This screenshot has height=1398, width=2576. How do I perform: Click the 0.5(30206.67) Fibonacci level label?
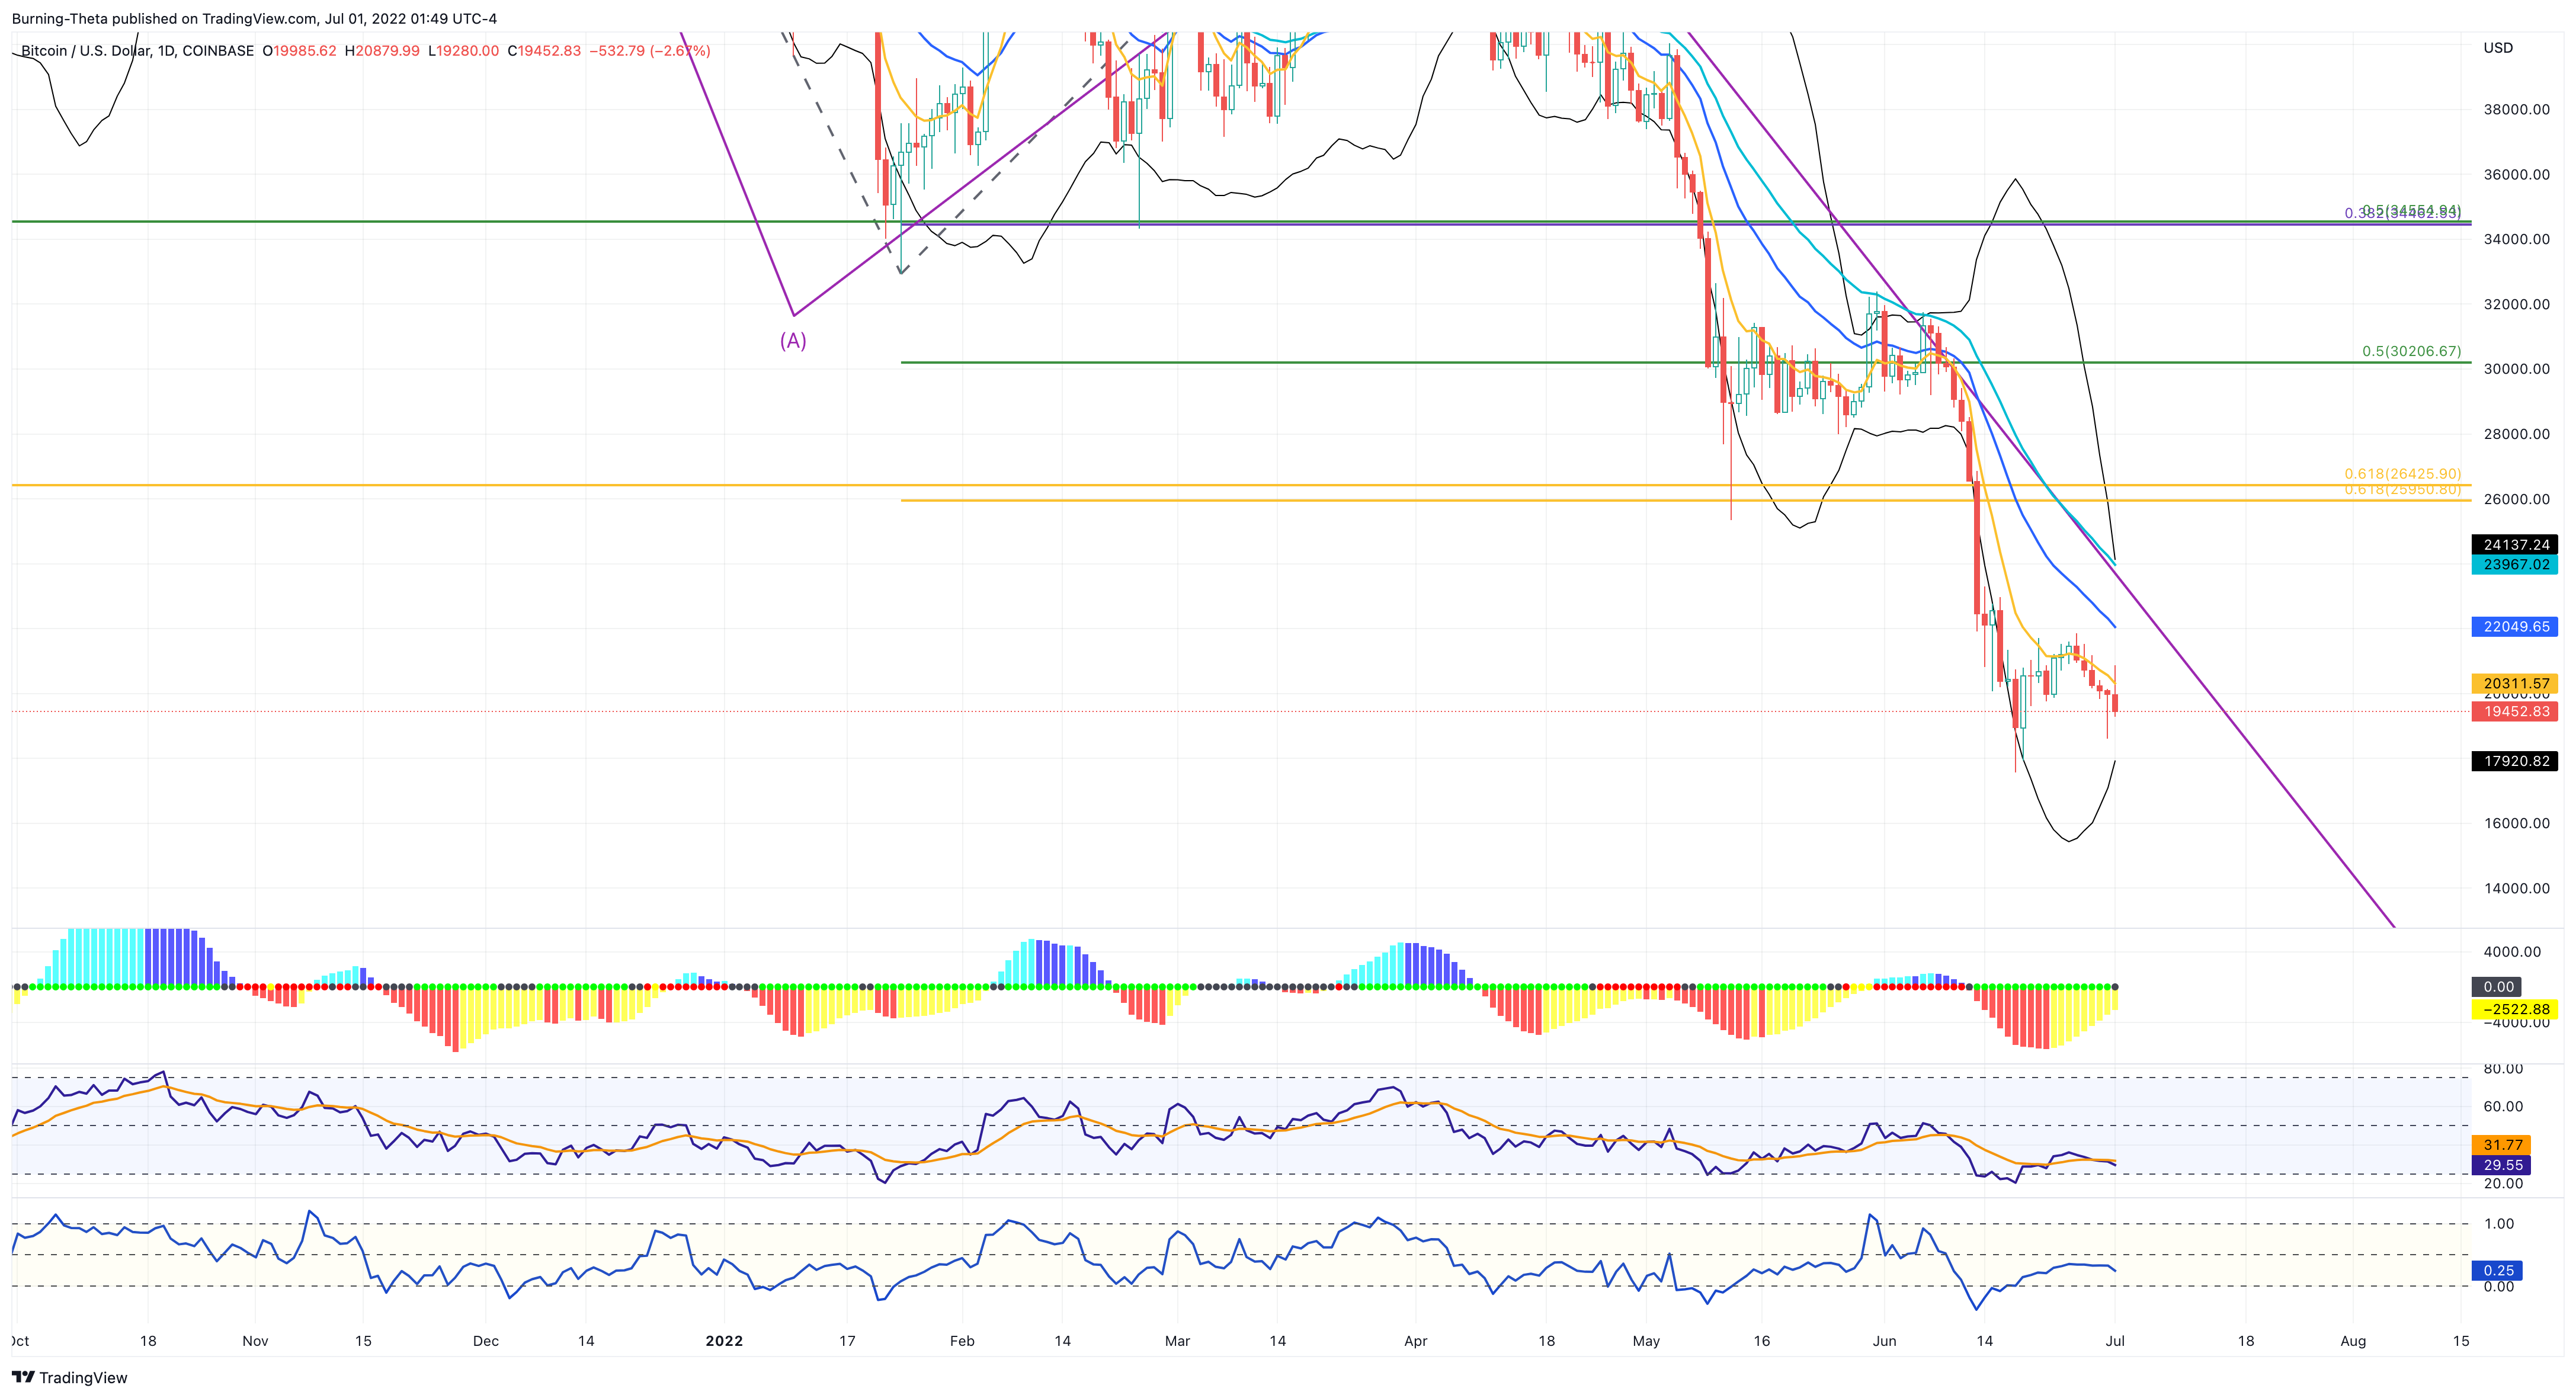point(2411,351)
